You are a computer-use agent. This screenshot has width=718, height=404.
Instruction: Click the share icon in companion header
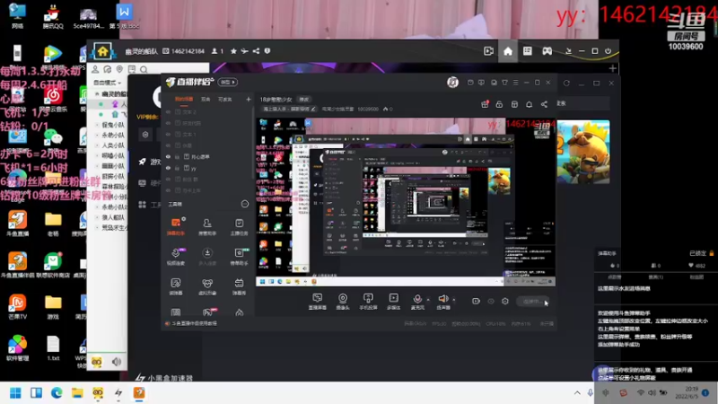pos(544,104)
